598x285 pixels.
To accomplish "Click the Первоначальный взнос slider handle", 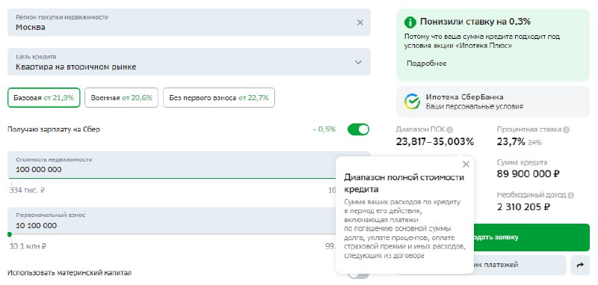I will pos(10,234).
